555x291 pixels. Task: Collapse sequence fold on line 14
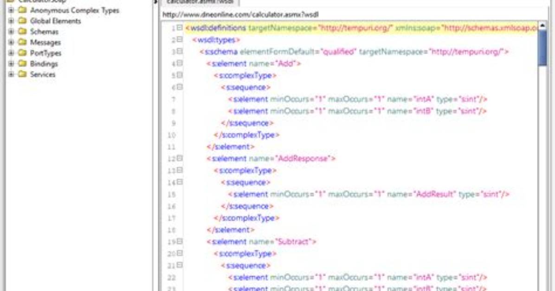click(180, 182)
